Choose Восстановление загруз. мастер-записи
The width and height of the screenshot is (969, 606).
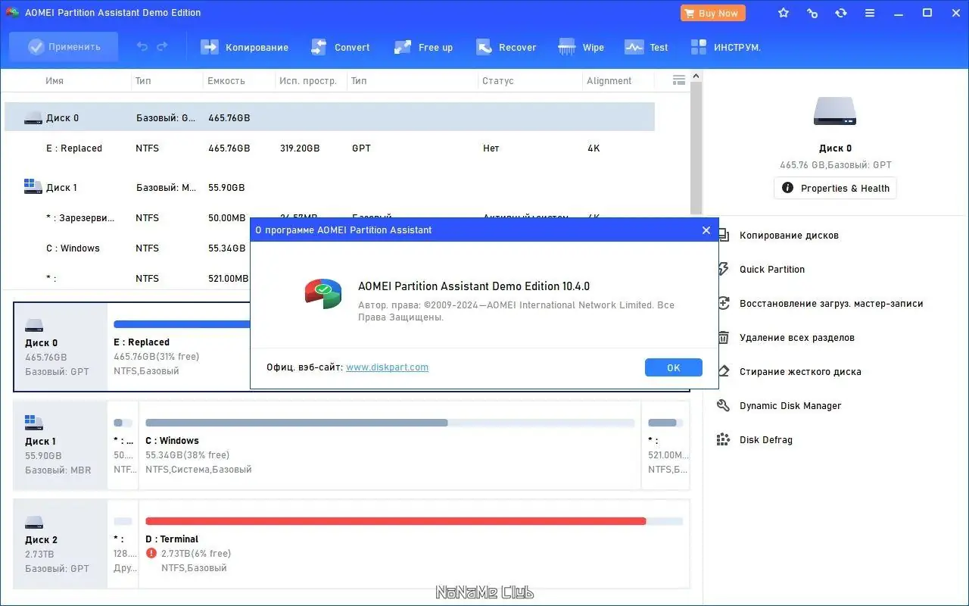(831, 304)
